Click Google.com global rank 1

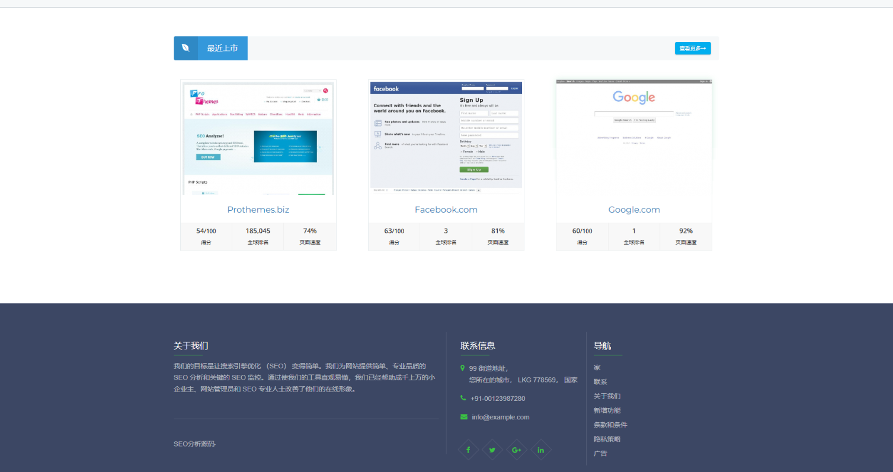click(634, 231)
